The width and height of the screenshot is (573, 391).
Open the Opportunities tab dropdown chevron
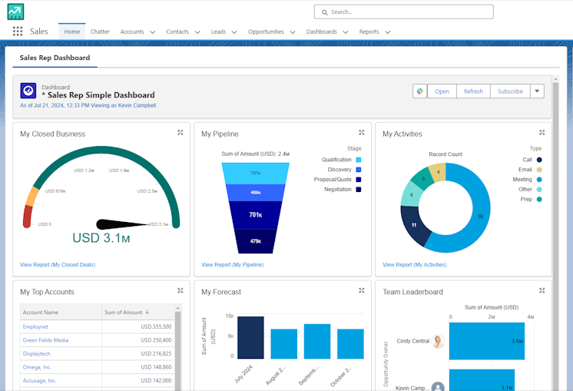pyautogui.click(x=293, y=32)
